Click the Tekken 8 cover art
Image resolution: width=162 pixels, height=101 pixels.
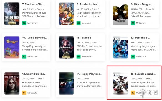click(x=66, y=47)
